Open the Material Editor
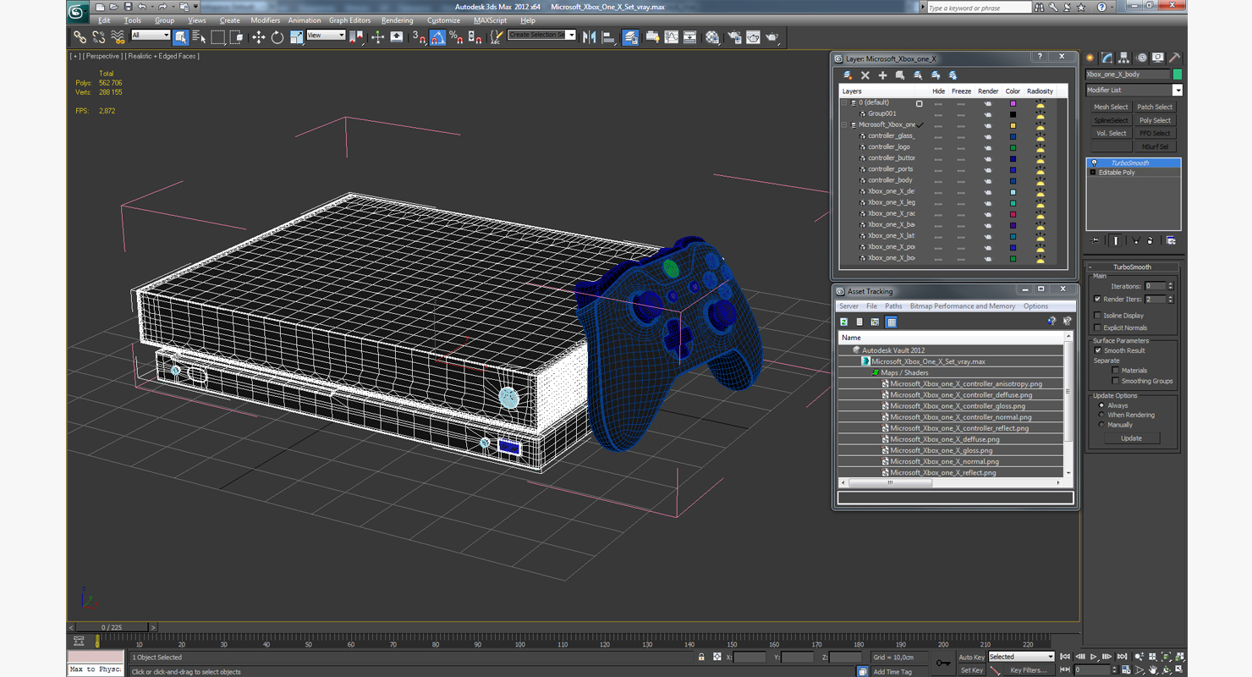The height and width of the screenshot is (677, 1252). [712, 37]
